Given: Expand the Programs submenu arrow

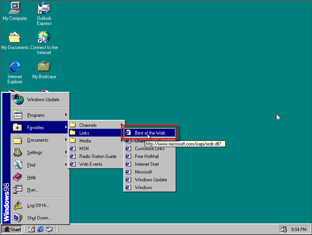Looking at the screenshot, I should pyautogui.click(x=66, y=115).
